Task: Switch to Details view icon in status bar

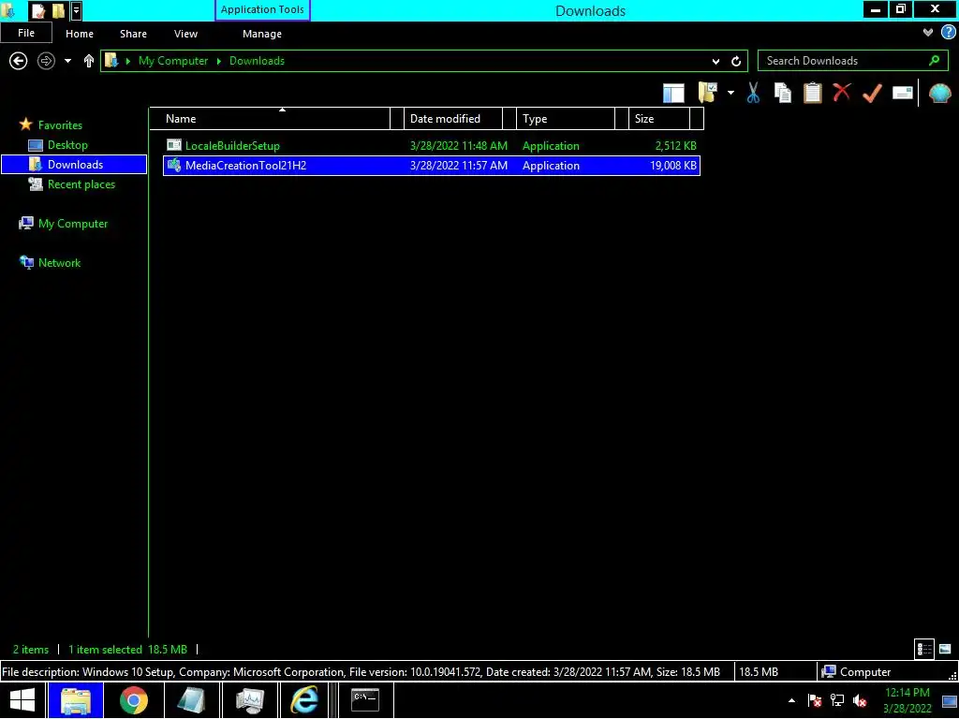Action: [924, 650]
